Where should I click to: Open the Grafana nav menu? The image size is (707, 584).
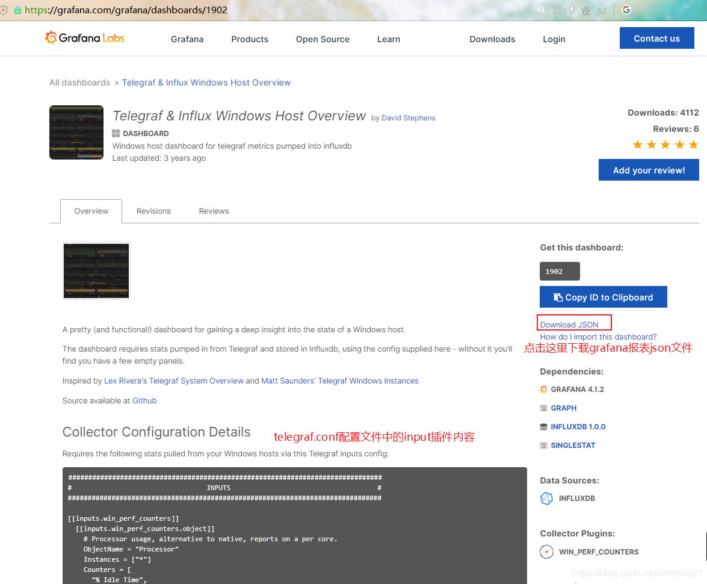(x=187, y=39)
